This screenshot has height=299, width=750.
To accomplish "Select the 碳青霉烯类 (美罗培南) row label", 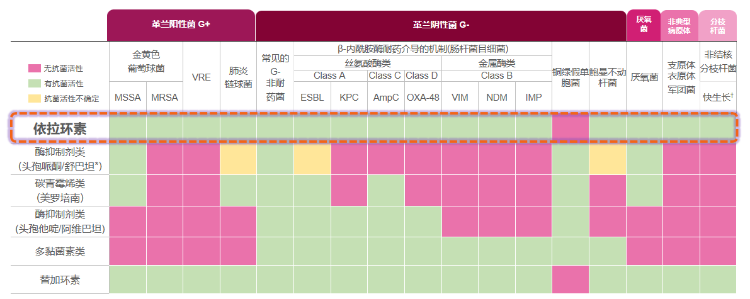I will pyautogui.click(x=60, y=190).
